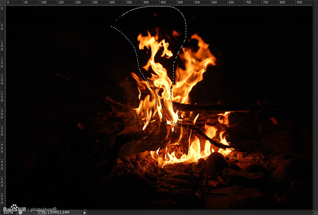The width and height of the screenshot is (318, 215).
Task: Click the document size 1.54M/1.54M readout
Action: pyautogui.click(x=53, y=212)
